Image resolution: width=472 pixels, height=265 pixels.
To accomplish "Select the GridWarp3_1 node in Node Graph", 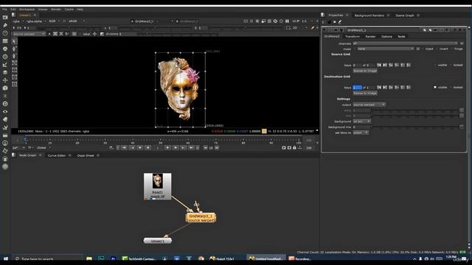I will click(x=201, y=218).
